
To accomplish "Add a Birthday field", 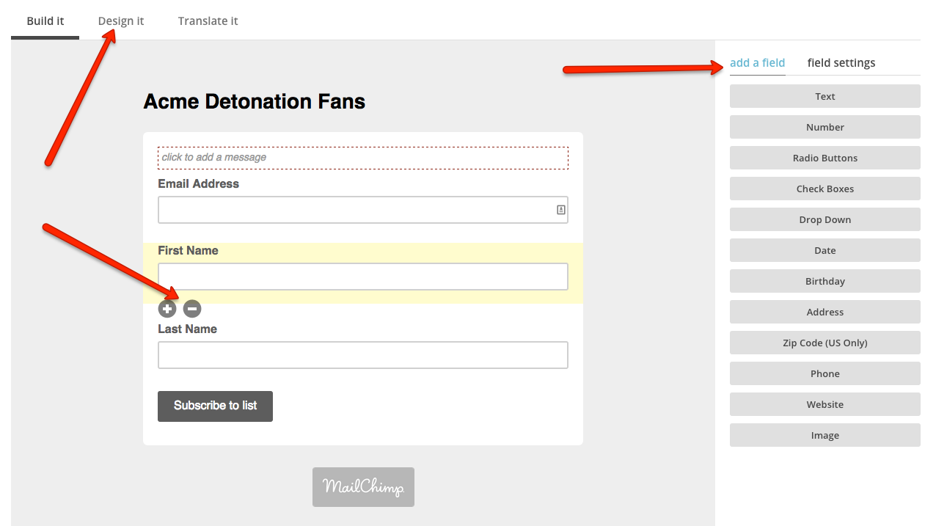I will pyautogui.click(x=825, y=281).
